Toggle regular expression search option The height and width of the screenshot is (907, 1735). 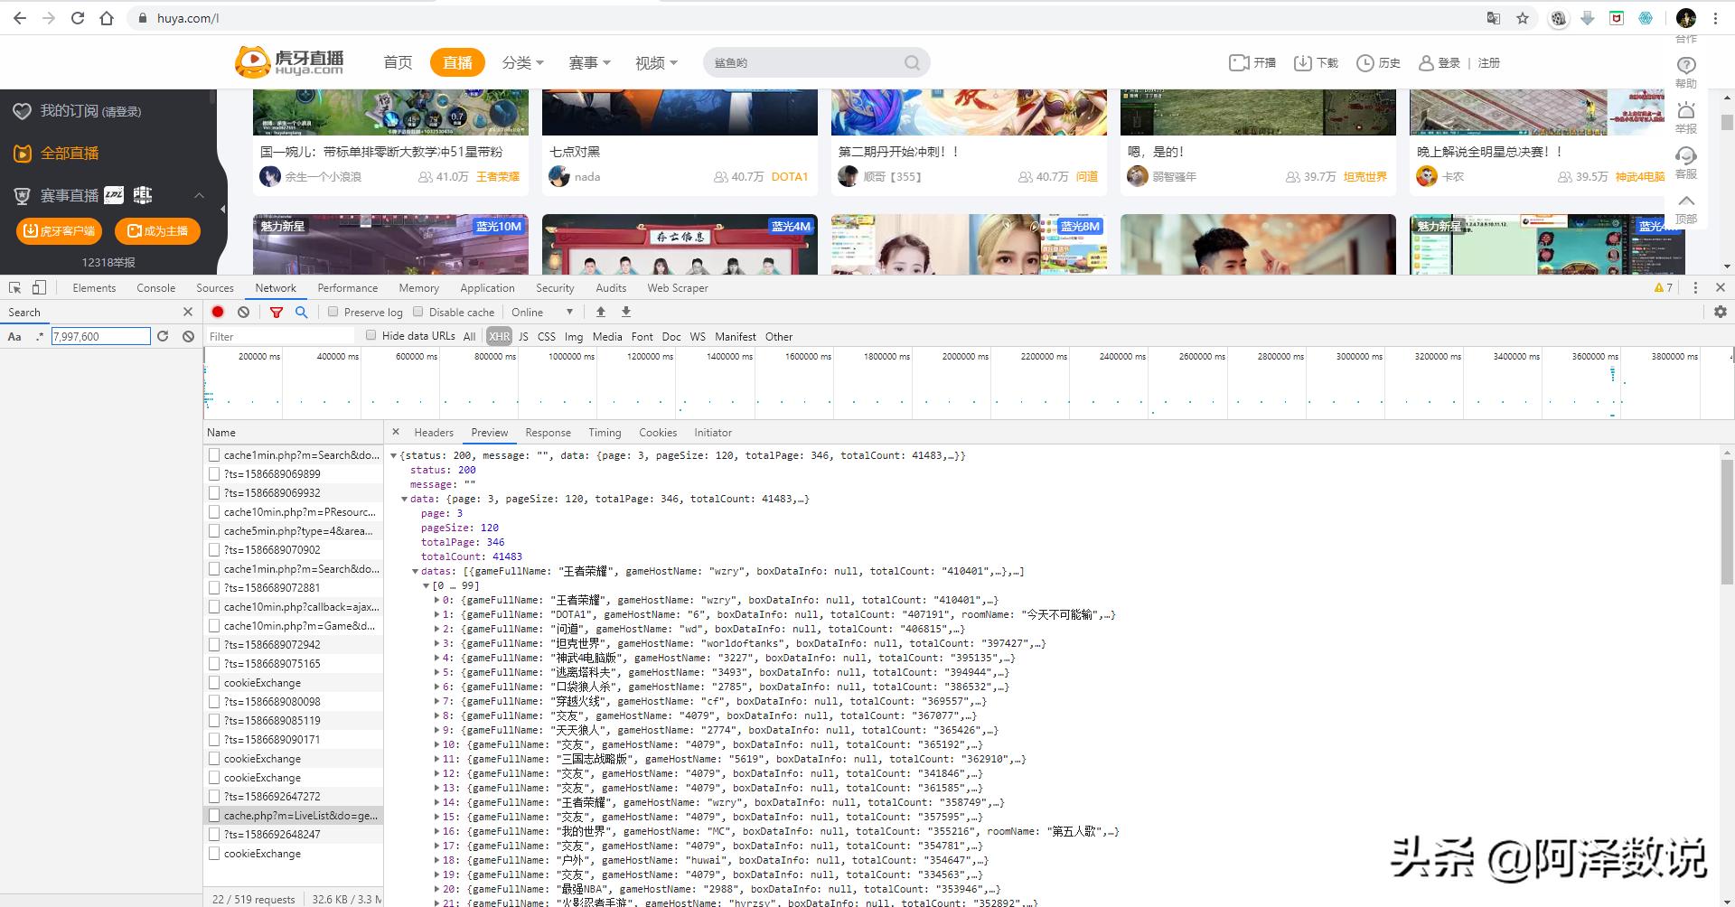(39, 336)
